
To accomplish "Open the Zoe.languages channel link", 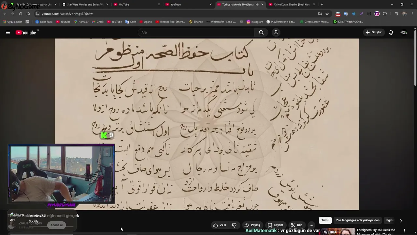I will [30, 223].
